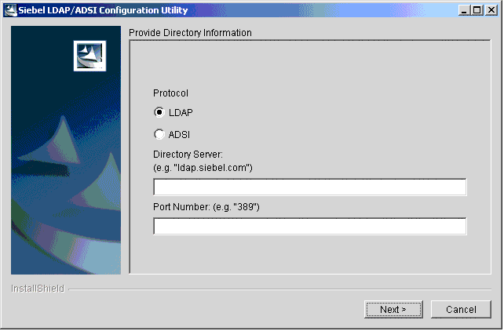Focus the Directory Server input field
Image resolution: width=504 pixels, height=331 pixels.
click(310, 187)
